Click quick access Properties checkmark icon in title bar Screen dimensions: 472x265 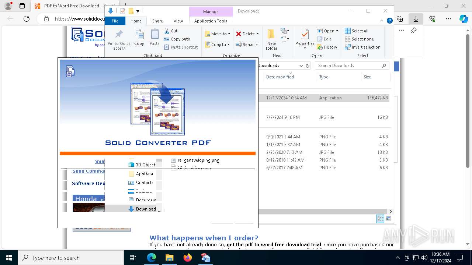pyautogui.click(x=123, y=11)
